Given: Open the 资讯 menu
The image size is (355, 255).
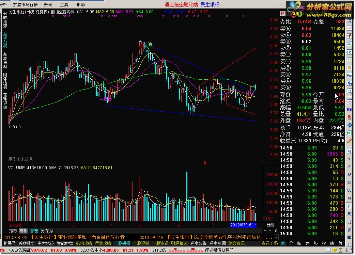Looking at the screenshot, I should 48,4.
